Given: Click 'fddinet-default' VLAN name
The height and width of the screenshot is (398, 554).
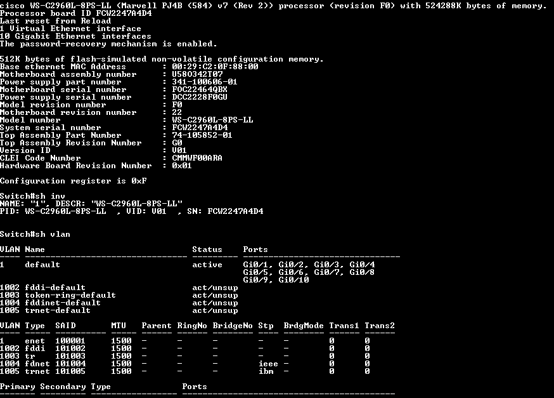Looking at the screenshot, I should pyautogui.click(x=63, y=303).
